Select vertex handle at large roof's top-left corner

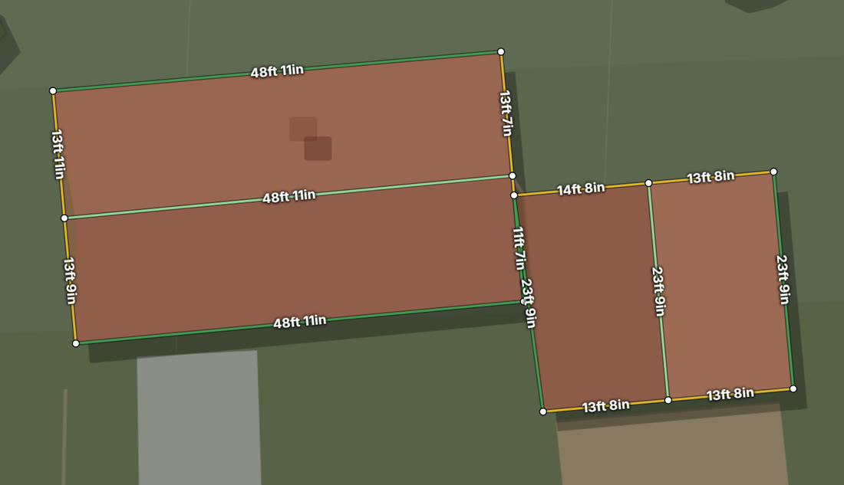point(53,91)
